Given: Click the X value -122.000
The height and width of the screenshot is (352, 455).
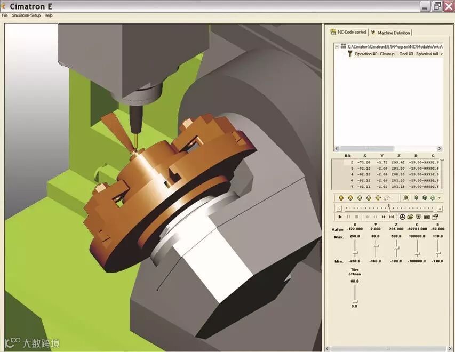Looking at the screenshot, I should tap(355, 229).
